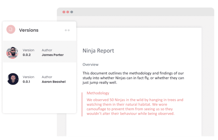This screenshot has width=218, height=140.
Task: Click the Versions panel document icon
Action: [x=11, y=30]
